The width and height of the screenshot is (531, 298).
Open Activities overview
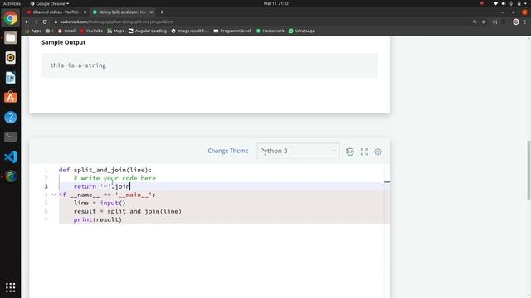[12, 3]
